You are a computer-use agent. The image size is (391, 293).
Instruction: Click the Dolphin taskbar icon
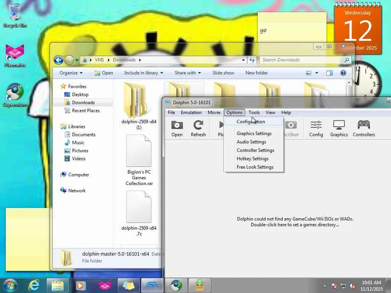(152, 285)
